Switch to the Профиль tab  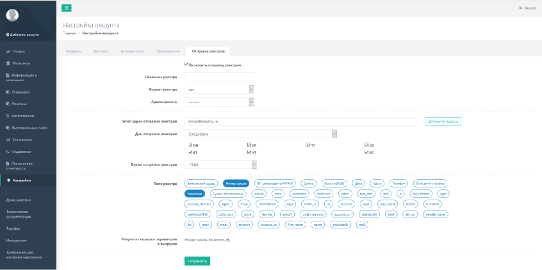click(x=73, y=51)
